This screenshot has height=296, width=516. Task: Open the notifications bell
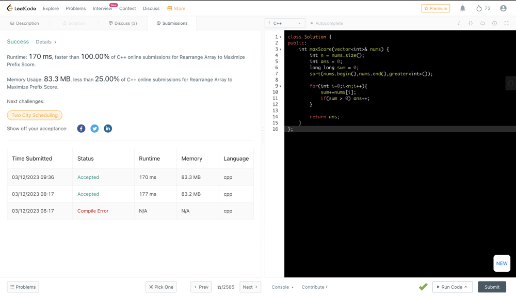(462, 8)
